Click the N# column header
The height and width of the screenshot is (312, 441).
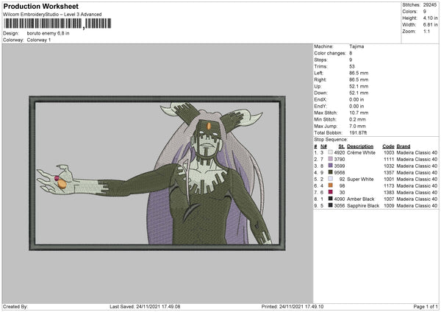(x=323, y=146)
